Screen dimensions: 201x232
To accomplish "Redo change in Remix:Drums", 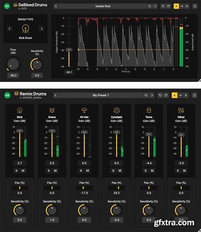I will (166, 95).
